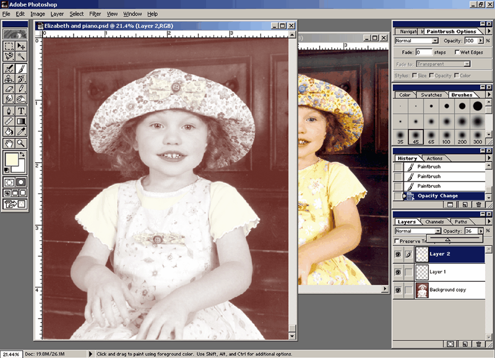Image resolution: width=495 pixels, height=358 pixels.
Task: Select the Opacity Change history state
Action: 437,196
